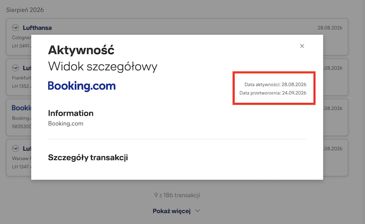The image size is (365, 224).
Task: Click the Data przetworzenia: 24.09.2026 text
Action: coord(273,93)
